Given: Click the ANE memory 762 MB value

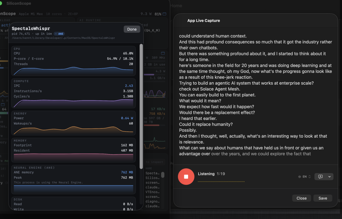Looking at the screenshot, I should 127,172.
